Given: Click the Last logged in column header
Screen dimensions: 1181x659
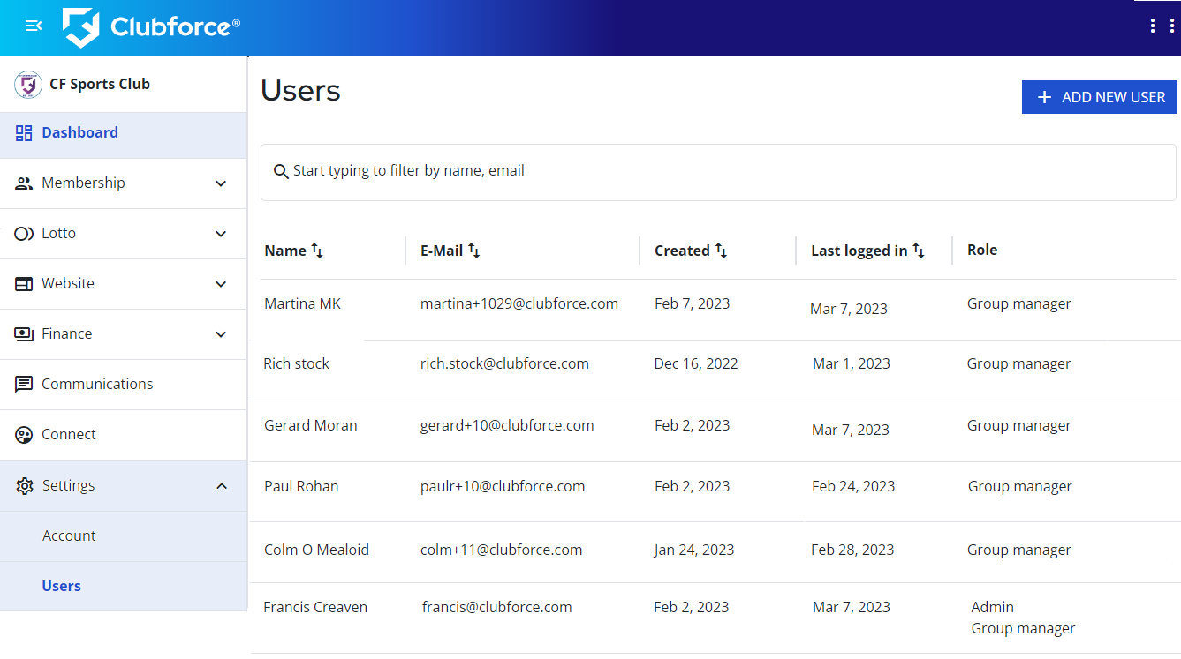Looking at the screenshot, I should tap(859, 251).
